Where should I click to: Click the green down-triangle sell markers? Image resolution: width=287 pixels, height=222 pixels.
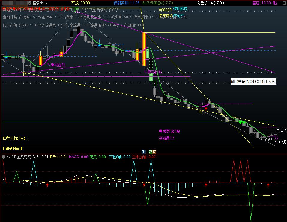tap(242, 122)
